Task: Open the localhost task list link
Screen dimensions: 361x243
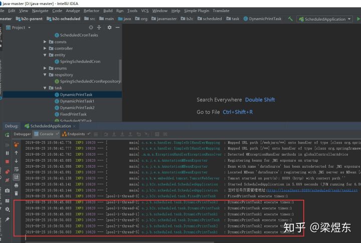Action: (x=312, y=190)
